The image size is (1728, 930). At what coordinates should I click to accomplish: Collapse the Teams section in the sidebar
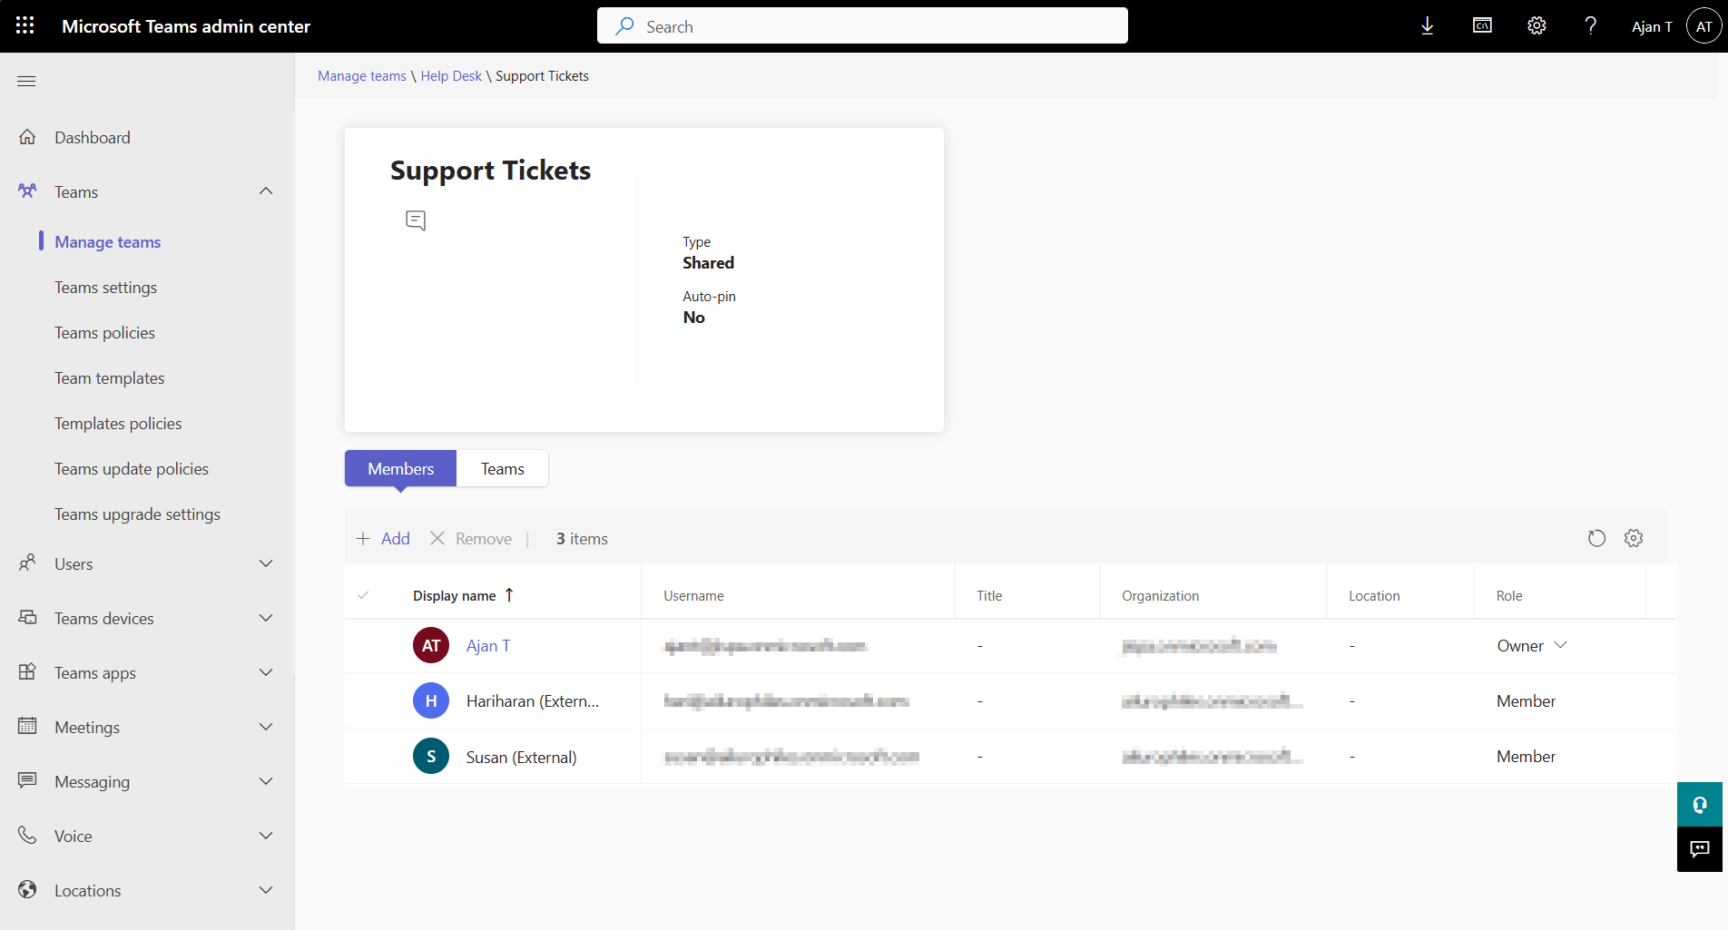[x=266, y=191]
